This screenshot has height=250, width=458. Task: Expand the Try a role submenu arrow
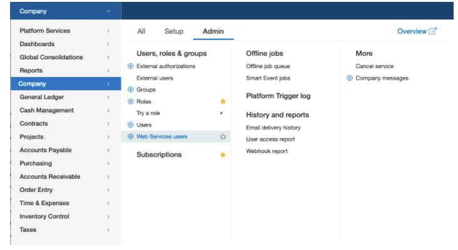click(x=221, y=113)
